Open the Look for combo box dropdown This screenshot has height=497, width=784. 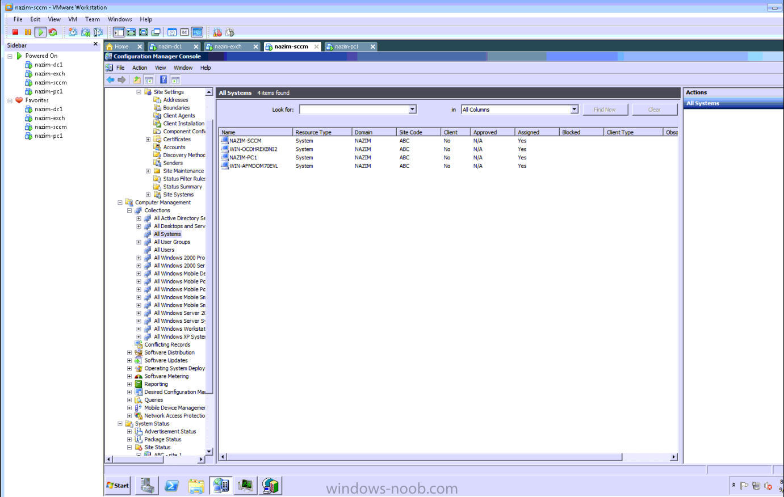tap(413, 109)
